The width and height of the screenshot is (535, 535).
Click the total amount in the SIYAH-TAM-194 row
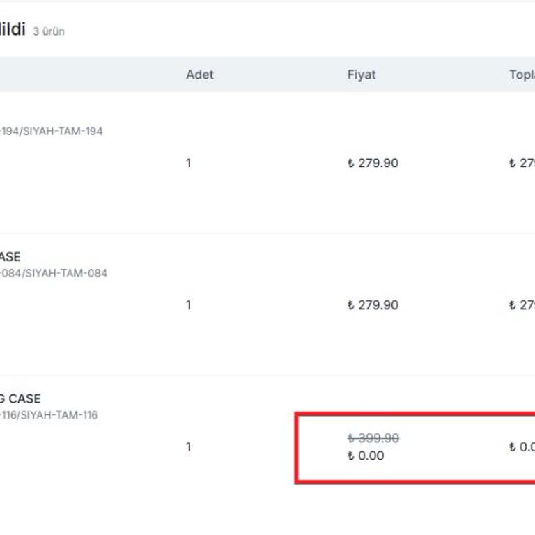pyautogui.click(x=522, y=163)
